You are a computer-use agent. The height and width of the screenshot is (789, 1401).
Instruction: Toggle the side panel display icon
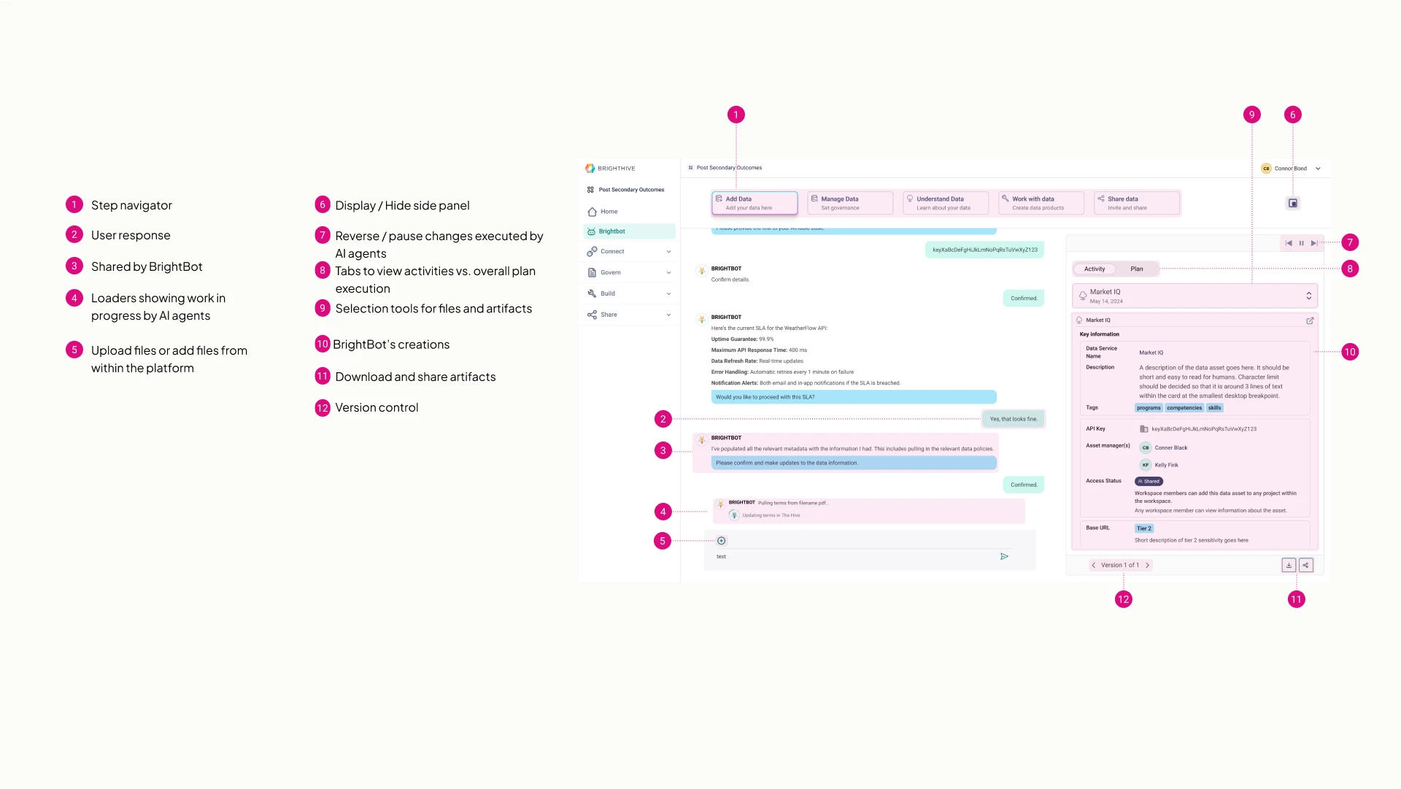coord(1292,204)
